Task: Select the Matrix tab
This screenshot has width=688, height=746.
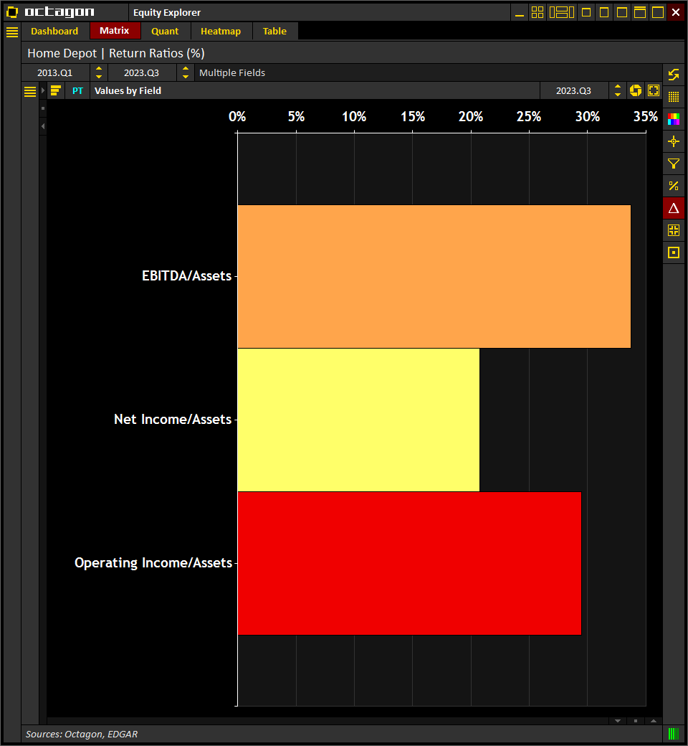Action: click(115, 30)
